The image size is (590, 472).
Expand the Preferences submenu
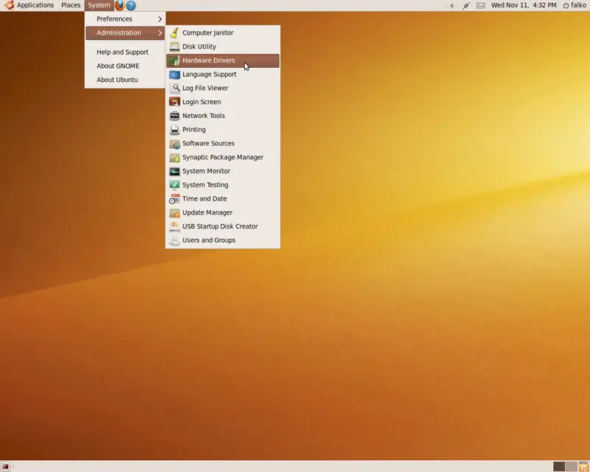tap(125, 19)
